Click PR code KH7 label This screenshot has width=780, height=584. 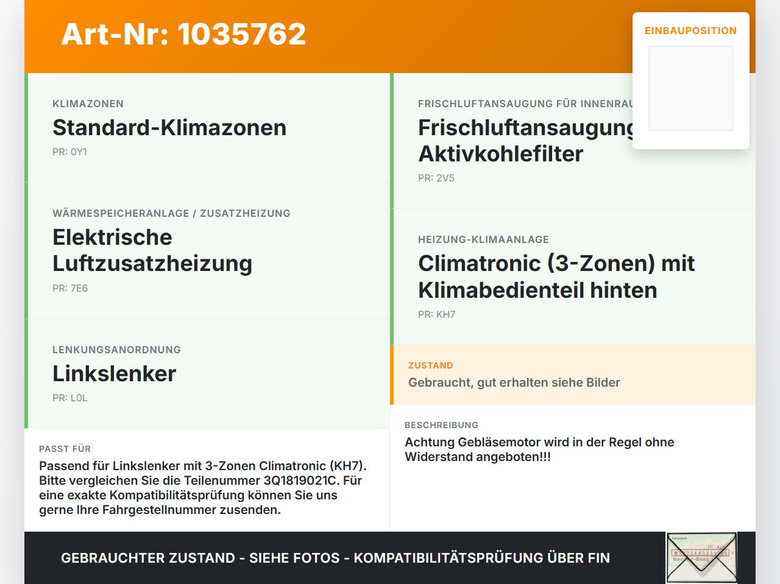click(x=436, y=315)
